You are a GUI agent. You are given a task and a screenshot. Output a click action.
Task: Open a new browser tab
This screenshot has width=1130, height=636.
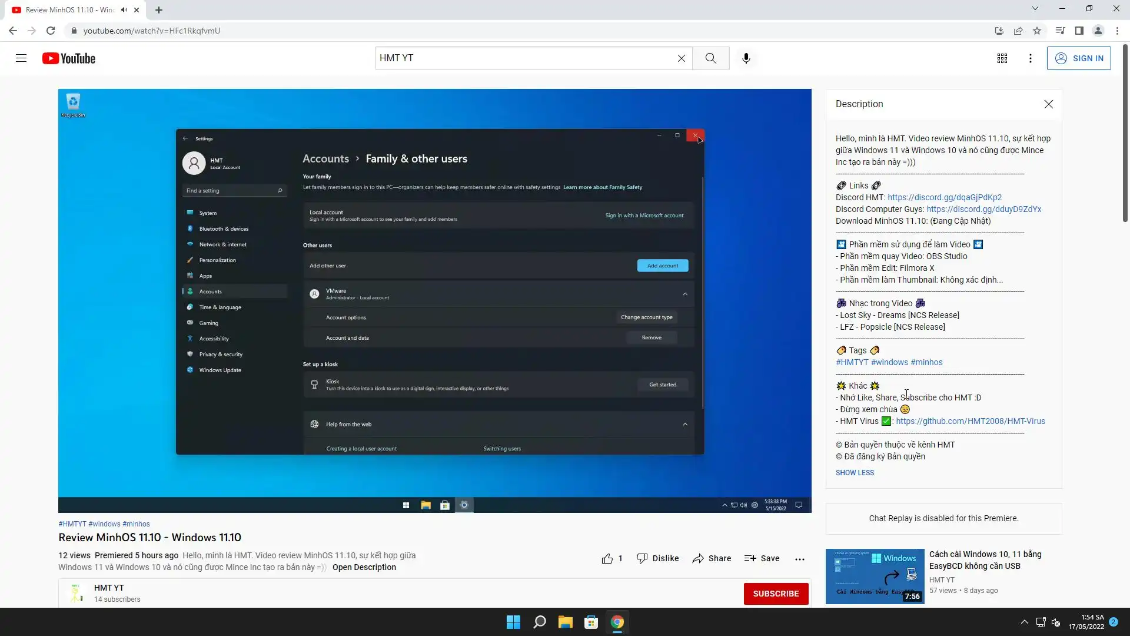(159, 10)
